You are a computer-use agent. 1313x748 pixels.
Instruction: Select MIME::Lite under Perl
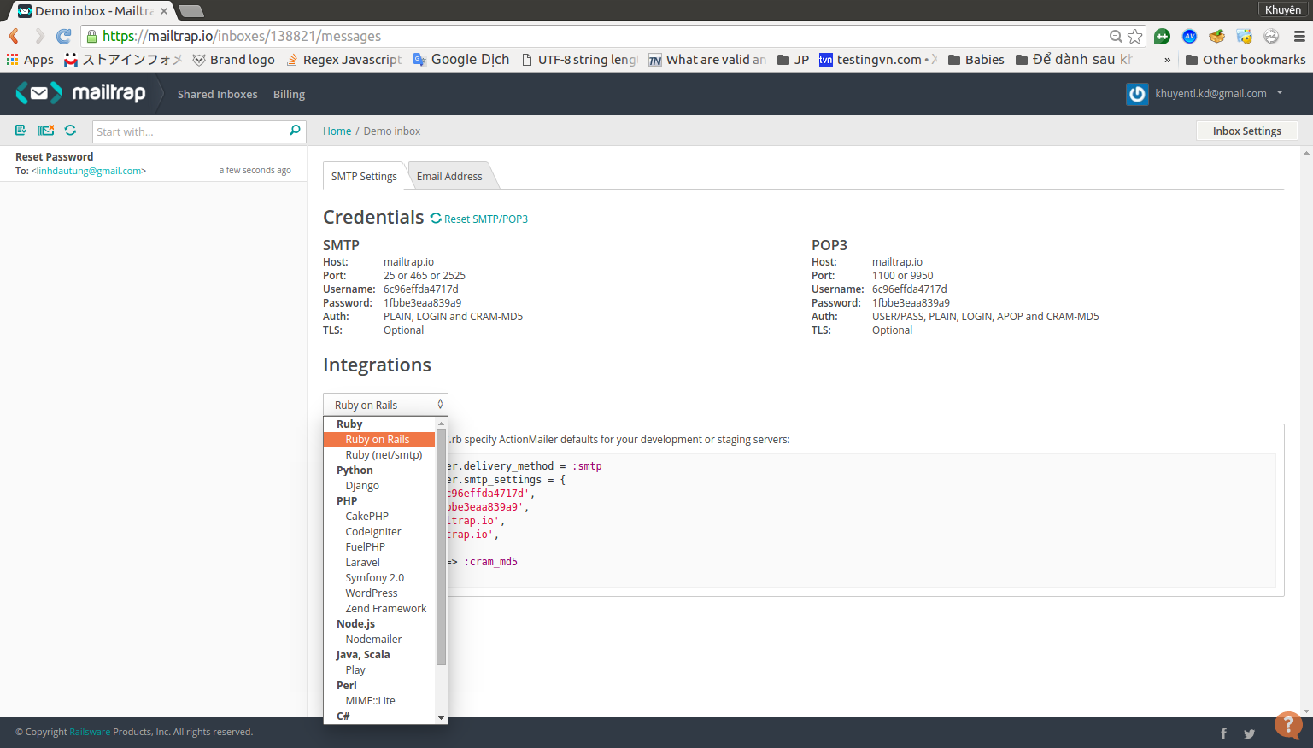(x=379, y=701)
